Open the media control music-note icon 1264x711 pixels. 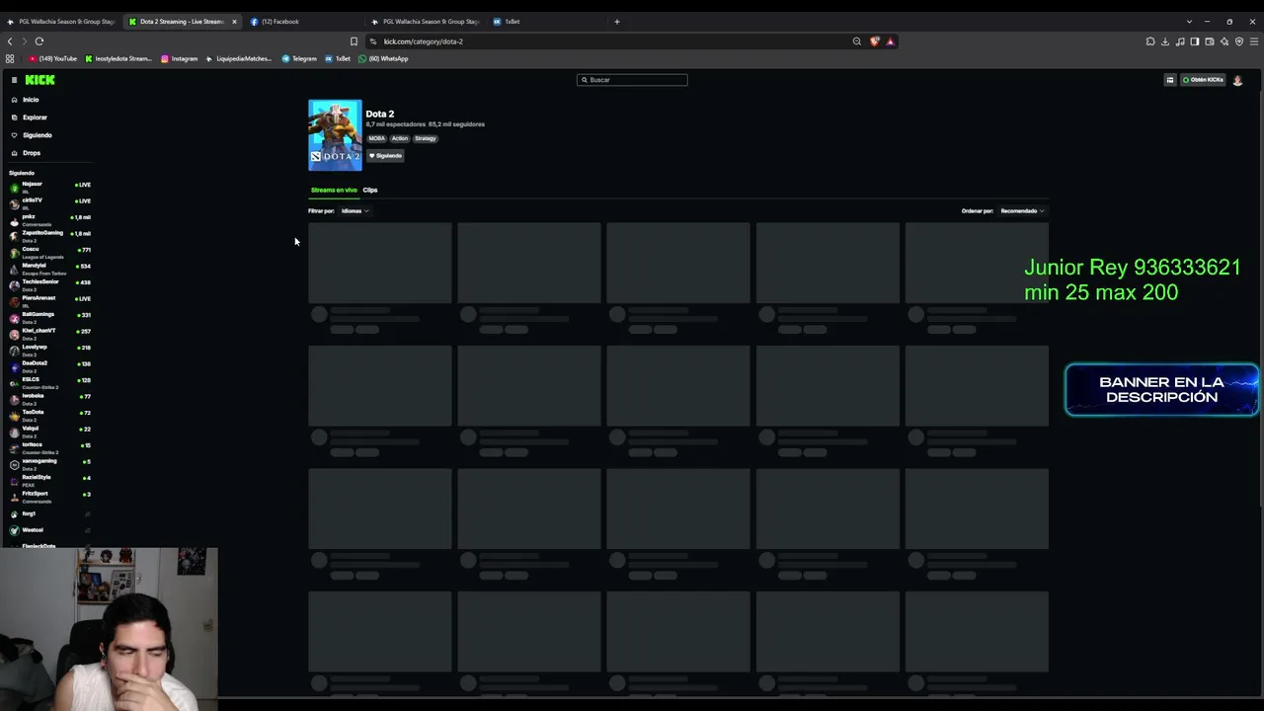(x=1180, y=41)
